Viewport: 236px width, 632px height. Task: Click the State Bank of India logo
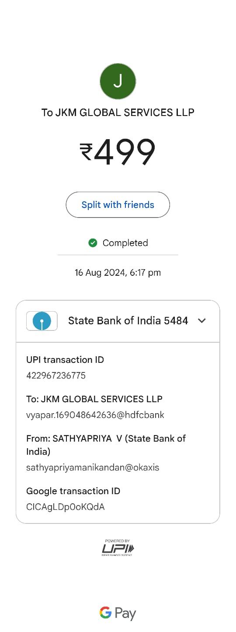coord(42,321)
